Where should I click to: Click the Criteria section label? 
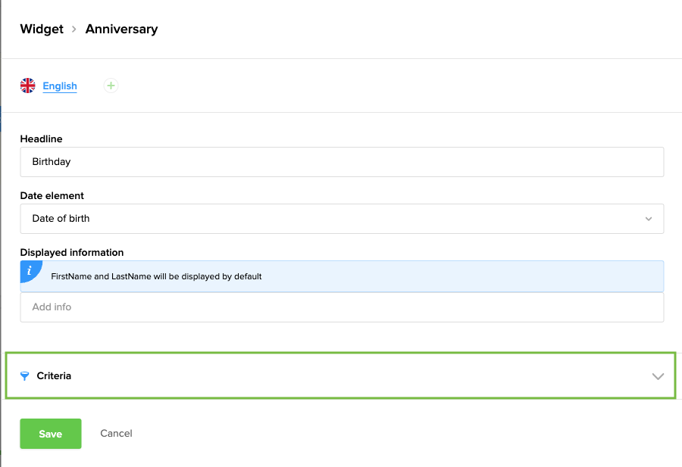click(54, 375)
